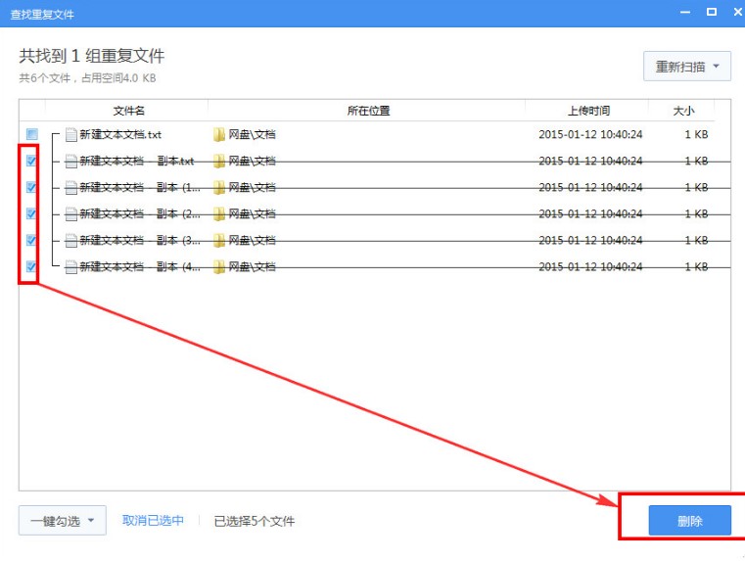Screen dimensions: 745x561
Task: Click upload time in 副本 (4... row
Action: tap(590, 267)
